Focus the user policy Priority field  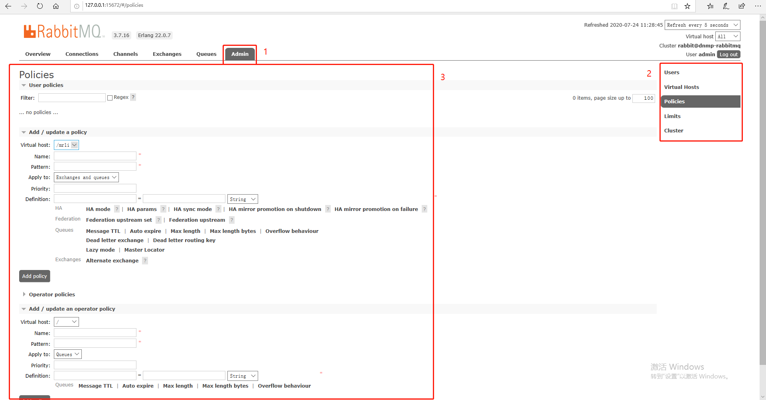pos(95,188)
